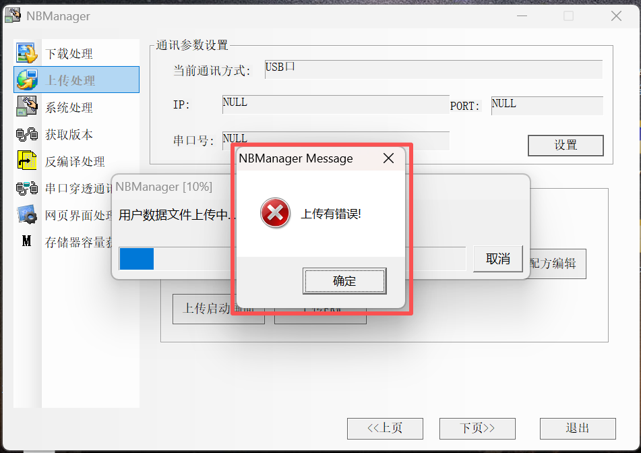Click the blue upload progress bar

pos(137,259)
